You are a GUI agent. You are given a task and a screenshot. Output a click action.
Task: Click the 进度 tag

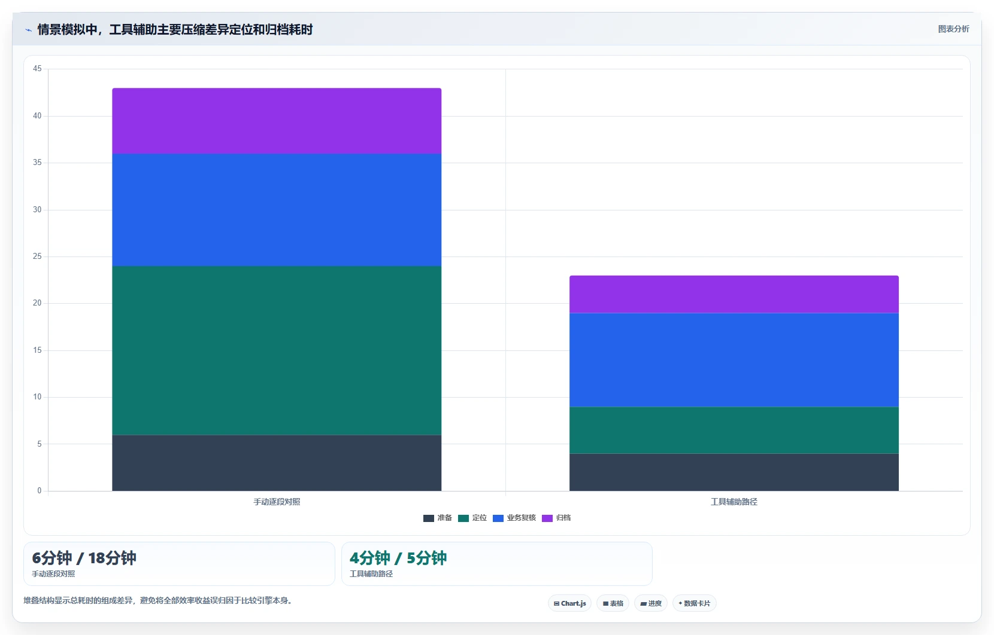pos(651,603)
